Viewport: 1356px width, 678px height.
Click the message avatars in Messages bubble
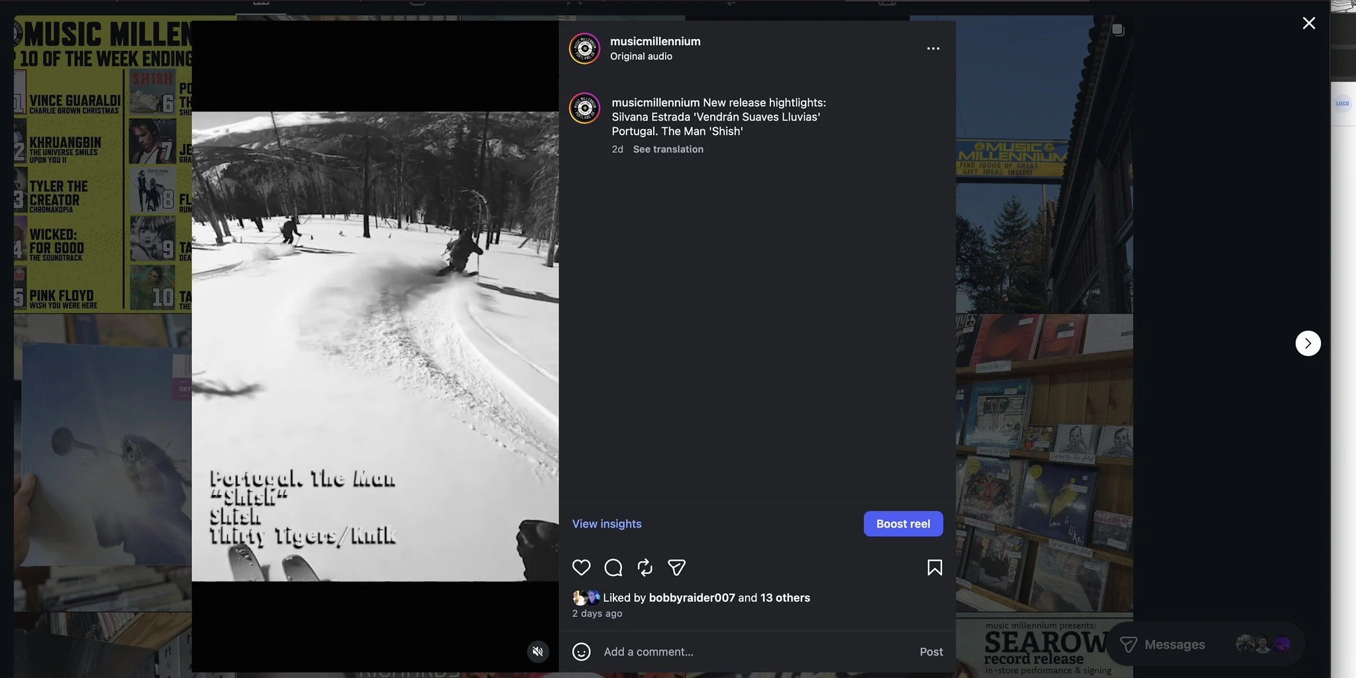coord(1263,644)
